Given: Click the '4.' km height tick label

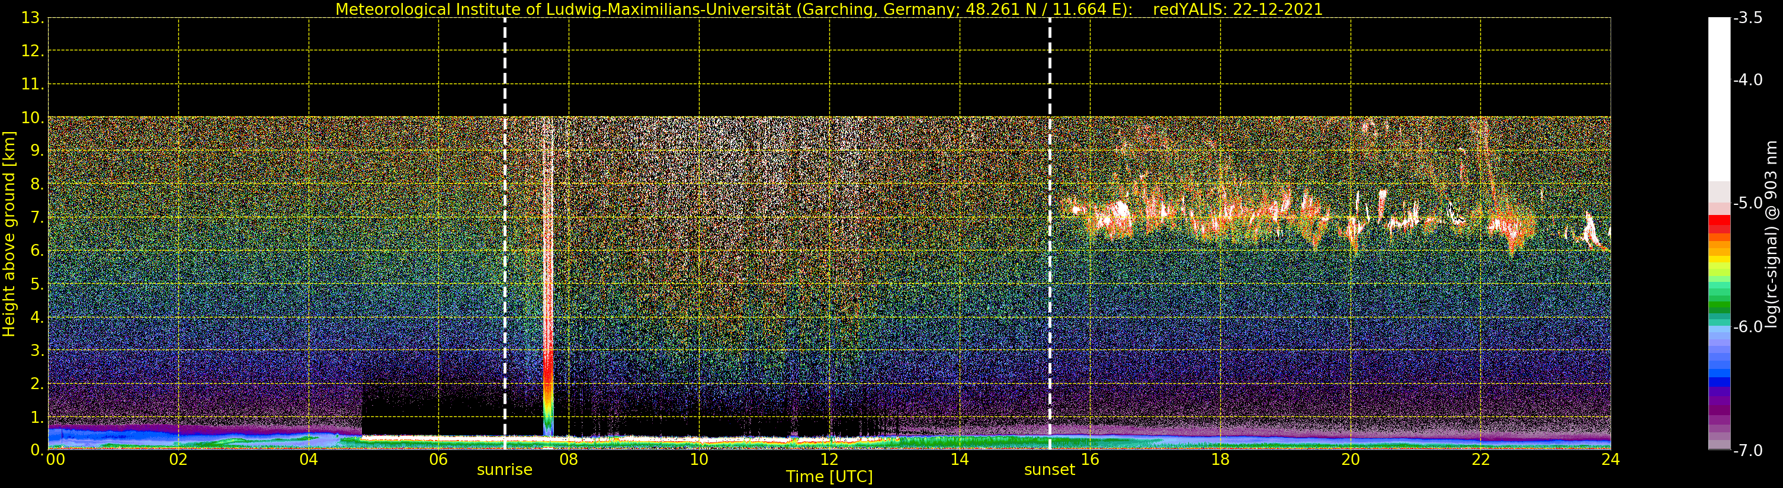Looking at the screenshot, I should tap(37, 317).
